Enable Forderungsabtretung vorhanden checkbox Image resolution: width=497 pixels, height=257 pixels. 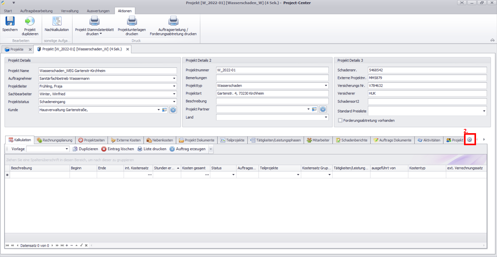(341, 120)
